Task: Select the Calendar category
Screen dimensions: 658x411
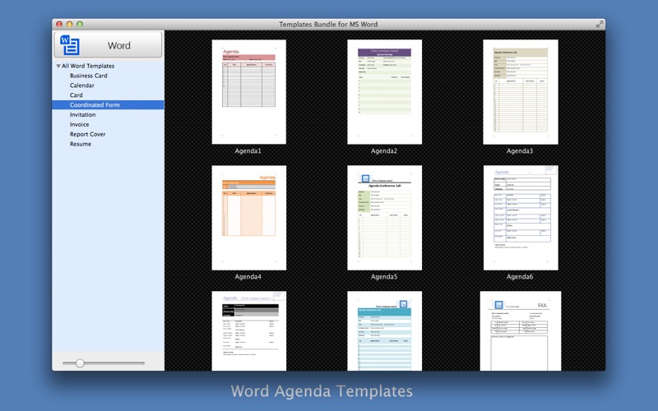Action: pos(81,85)
